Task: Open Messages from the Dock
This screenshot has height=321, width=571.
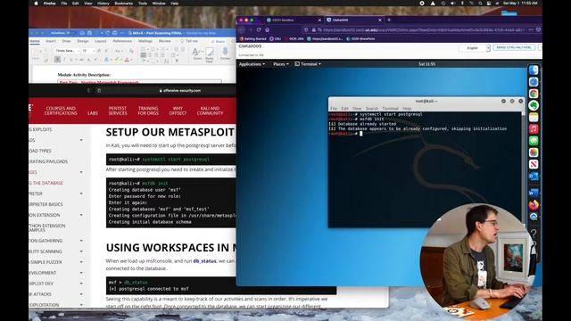Action: 534,141
